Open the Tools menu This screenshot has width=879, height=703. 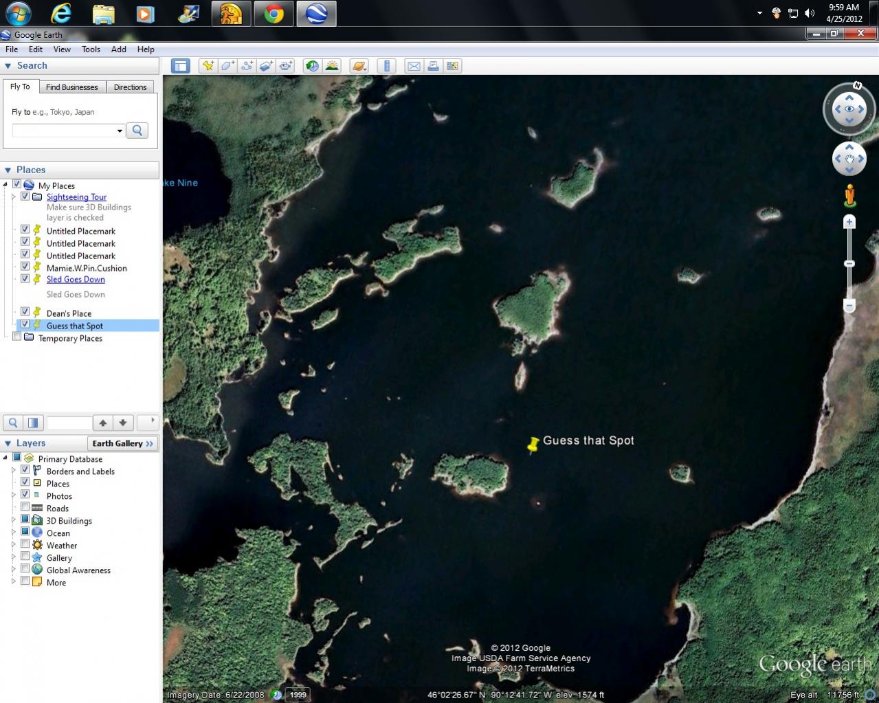(91, 49)
